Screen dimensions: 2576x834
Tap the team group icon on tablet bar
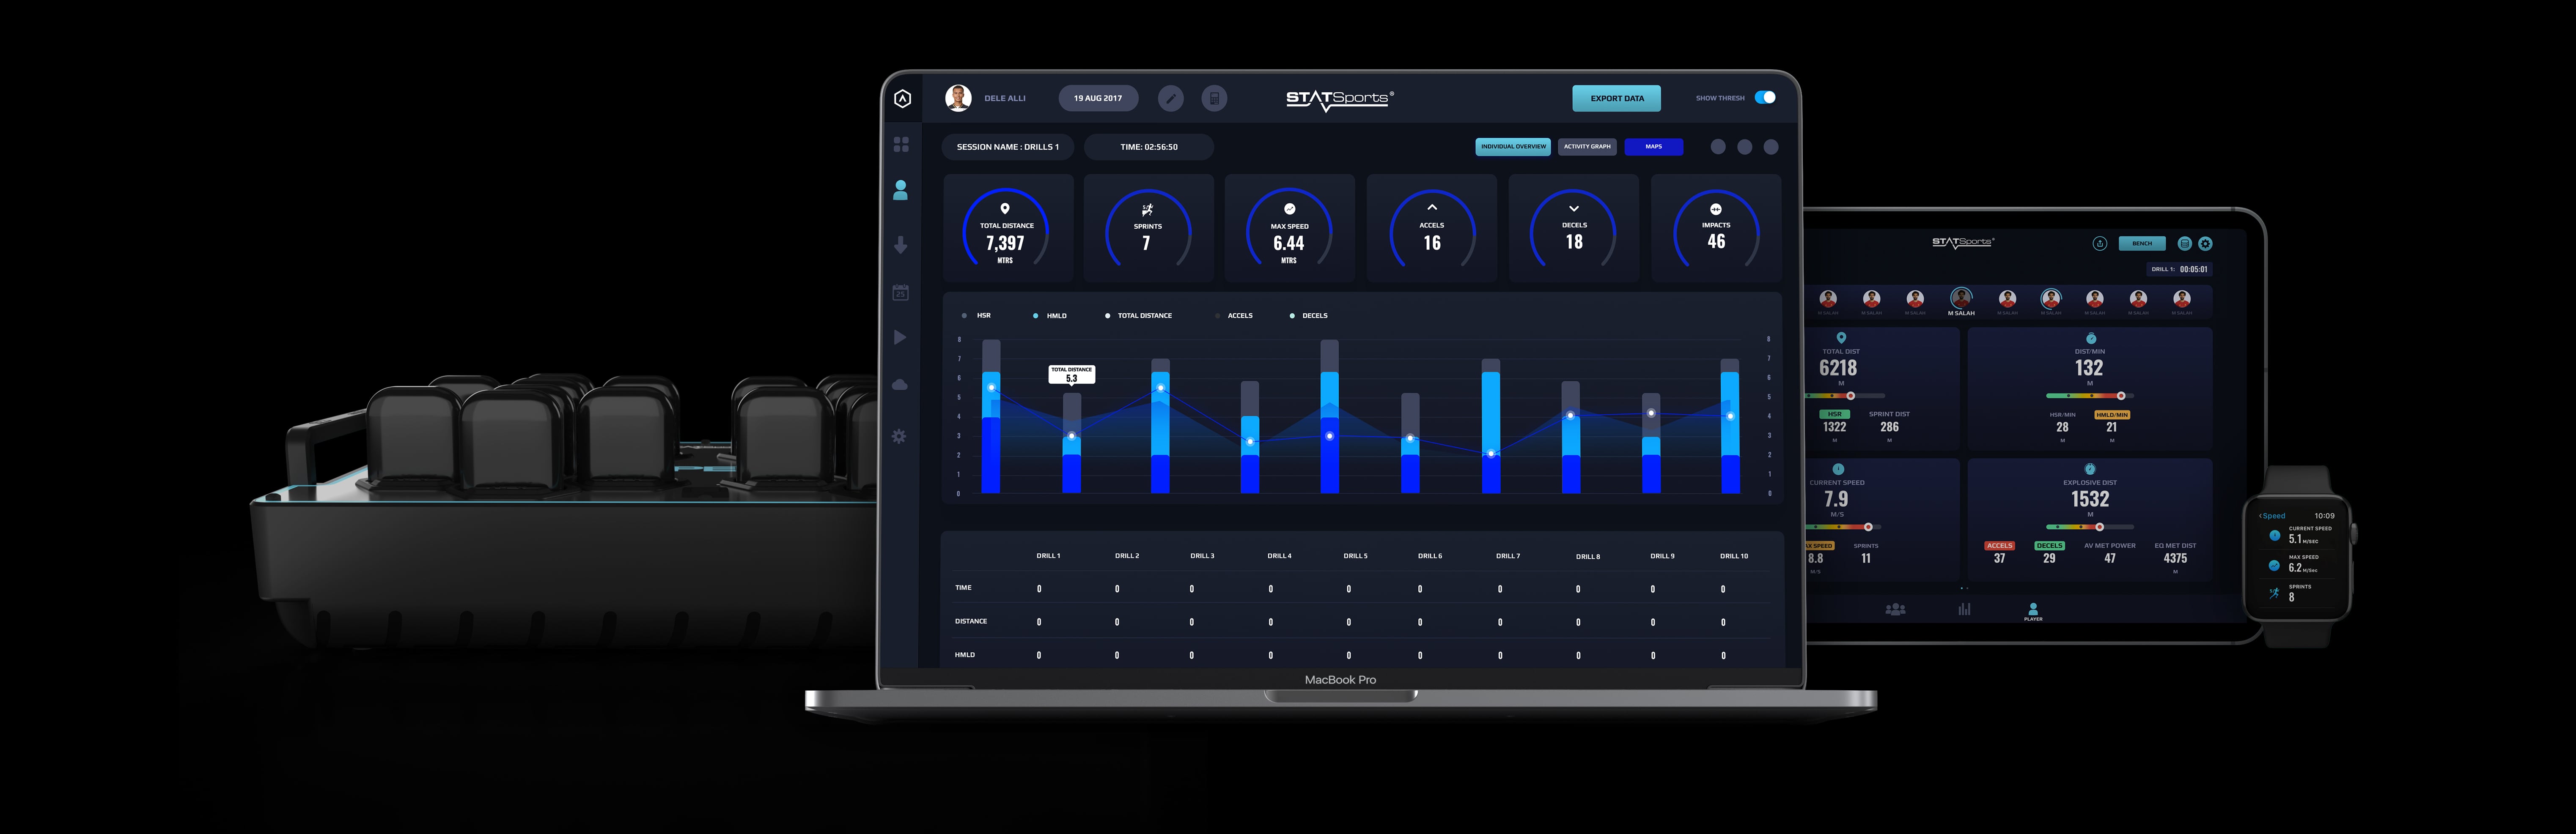[1895, 608]
